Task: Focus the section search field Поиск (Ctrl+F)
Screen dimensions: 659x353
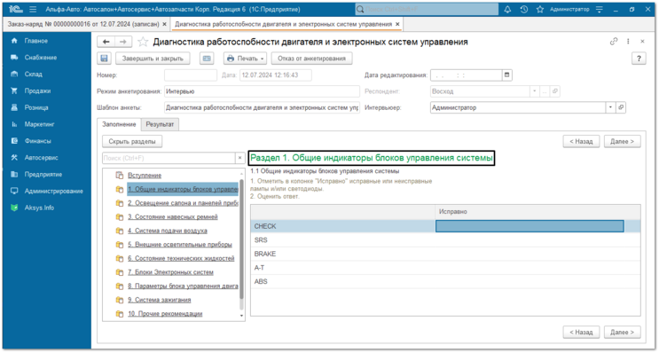Action: tap(169, 158)
